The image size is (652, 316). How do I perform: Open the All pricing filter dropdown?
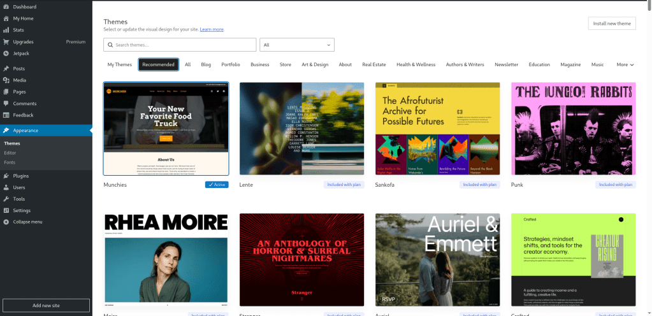[296, 45]
